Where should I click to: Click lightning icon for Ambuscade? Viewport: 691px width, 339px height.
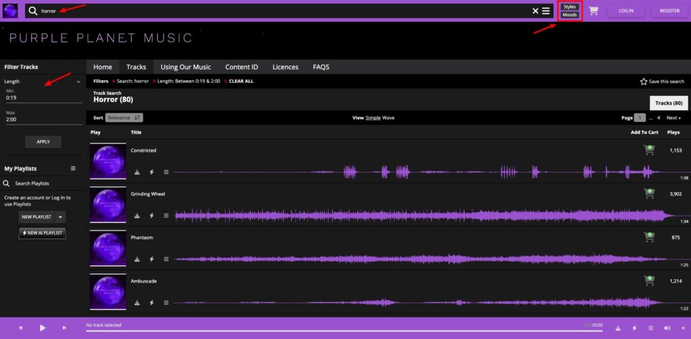coord(152,303)
